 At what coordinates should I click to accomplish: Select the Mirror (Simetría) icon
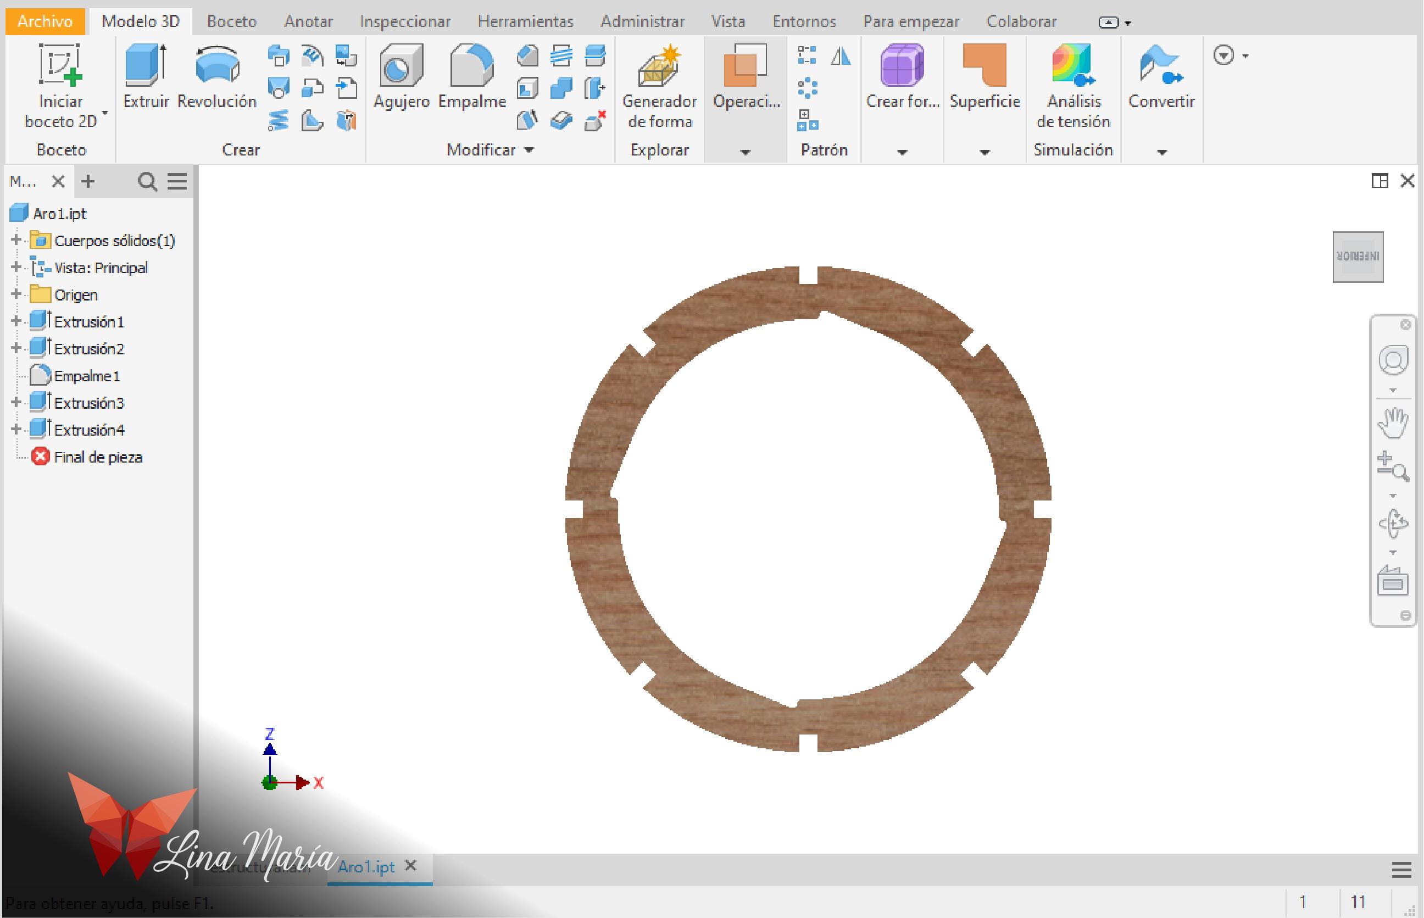pos(841,55)
